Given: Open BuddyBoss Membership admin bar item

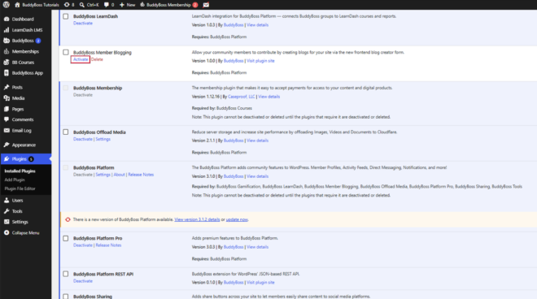Looking at the screenshot, I should [x=169, y=5].
